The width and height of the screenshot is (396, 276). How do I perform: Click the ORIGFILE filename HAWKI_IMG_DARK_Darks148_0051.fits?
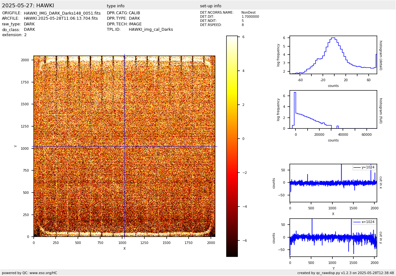(62, 13)
